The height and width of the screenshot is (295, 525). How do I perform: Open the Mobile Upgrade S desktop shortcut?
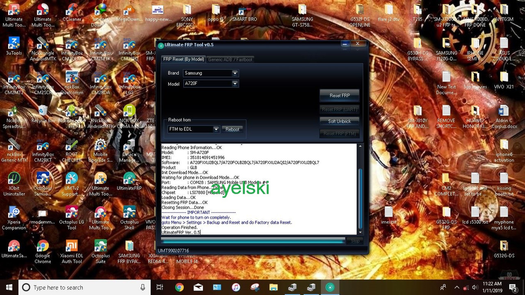coord(100,151)
